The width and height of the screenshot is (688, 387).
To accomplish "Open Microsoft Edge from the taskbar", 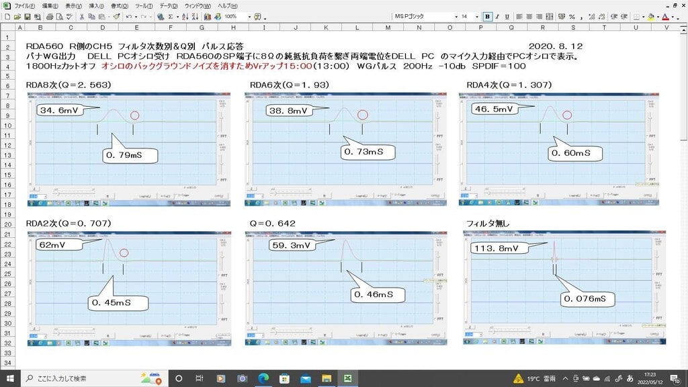I will coord(263,378).
